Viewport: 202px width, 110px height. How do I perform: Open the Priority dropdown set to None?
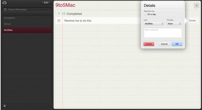click(174, 24)
